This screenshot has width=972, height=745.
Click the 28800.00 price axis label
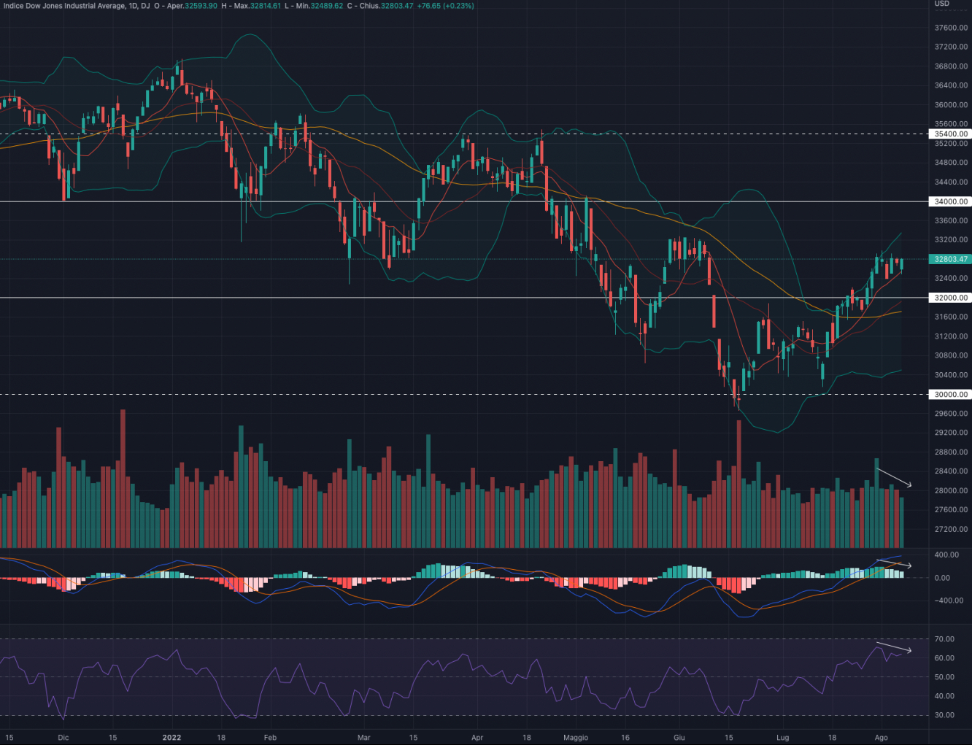coord(951,452)
